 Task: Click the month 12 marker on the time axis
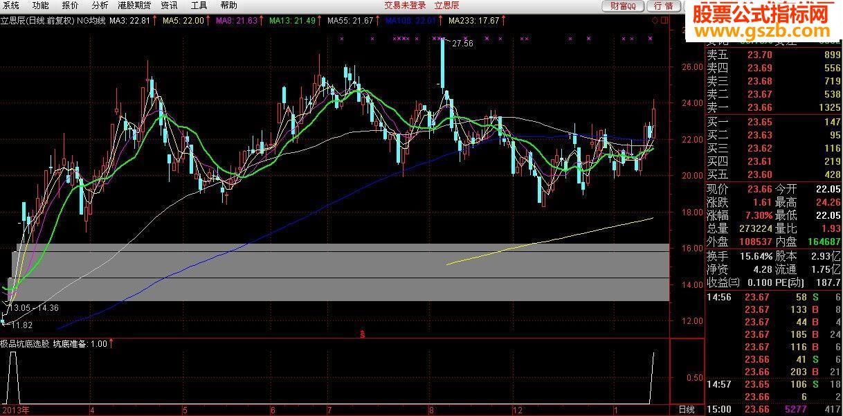point(518,410)
